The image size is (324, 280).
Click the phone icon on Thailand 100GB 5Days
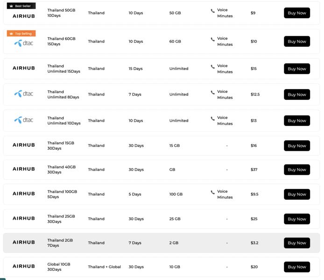[x=213, y=192]
